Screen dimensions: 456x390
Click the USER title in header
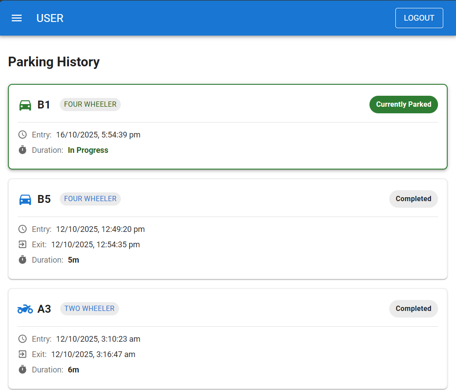(x=50, y=18)
